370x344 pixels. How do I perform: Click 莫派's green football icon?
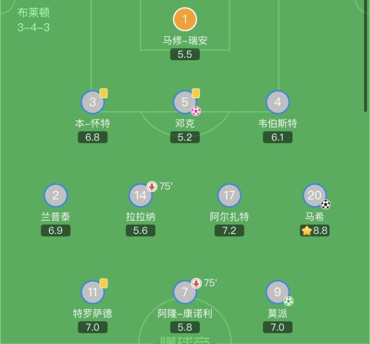pos(288,301)
